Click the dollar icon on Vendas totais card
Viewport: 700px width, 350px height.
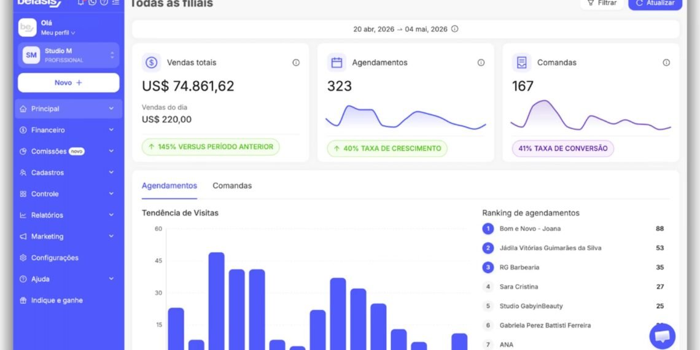(151, 63)
